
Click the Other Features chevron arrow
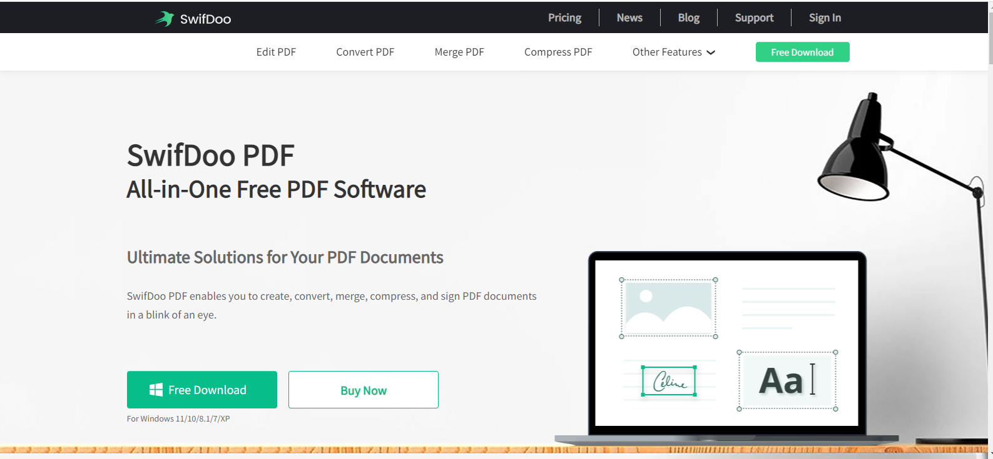click(x=711, y=52)
